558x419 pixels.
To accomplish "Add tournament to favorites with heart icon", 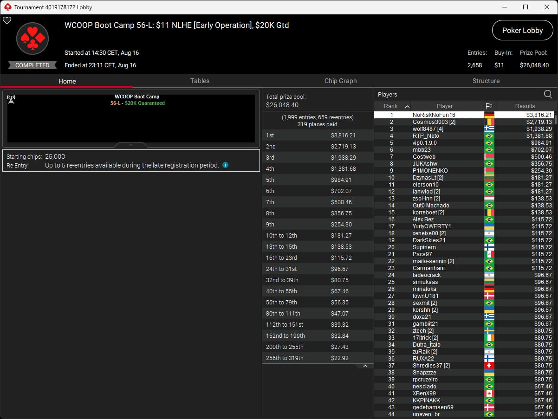I will pos(7,20).
